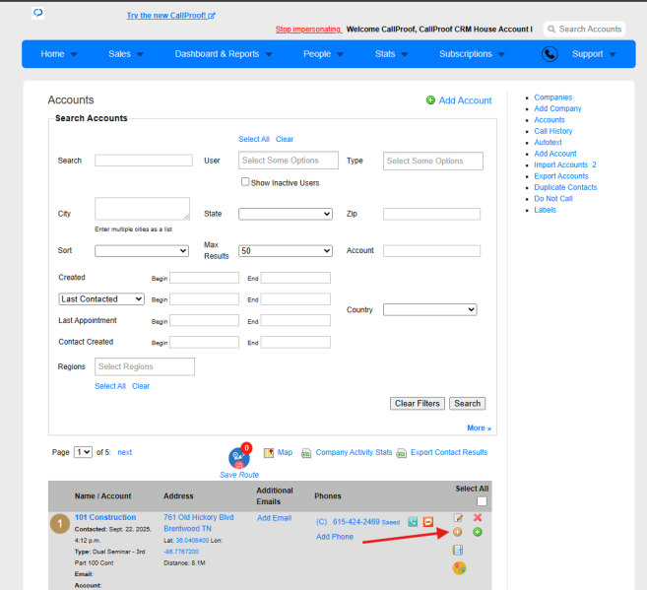Viewport: 647px width, 590px height.
Task: Click the Clear Filters button
Action: 418,404
